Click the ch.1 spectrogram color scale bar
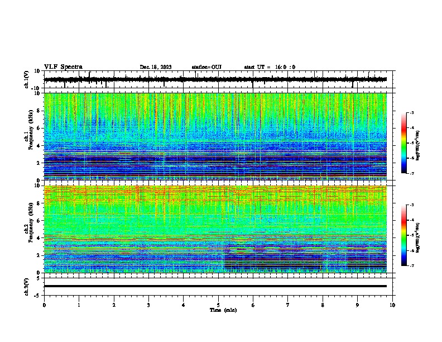Image resolution: width=442 pixels, height=342 pixels. tap(404, 143)
